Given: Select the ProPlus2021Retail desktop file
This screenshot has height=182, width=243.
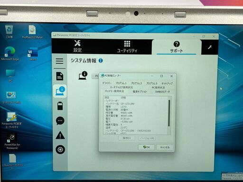Looking at the screenshot, I should click(x=32, y=32).
